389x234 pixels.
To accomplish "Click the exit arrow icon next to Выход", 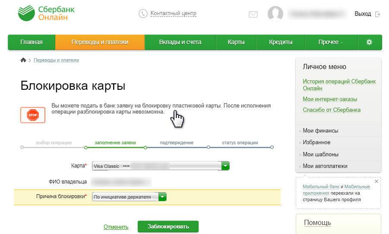I will coord(378,14).
